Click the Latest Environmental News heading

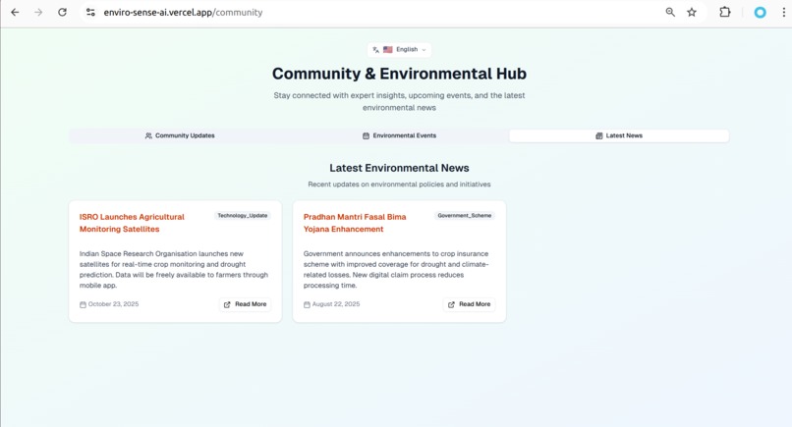(x=399, y=168)
